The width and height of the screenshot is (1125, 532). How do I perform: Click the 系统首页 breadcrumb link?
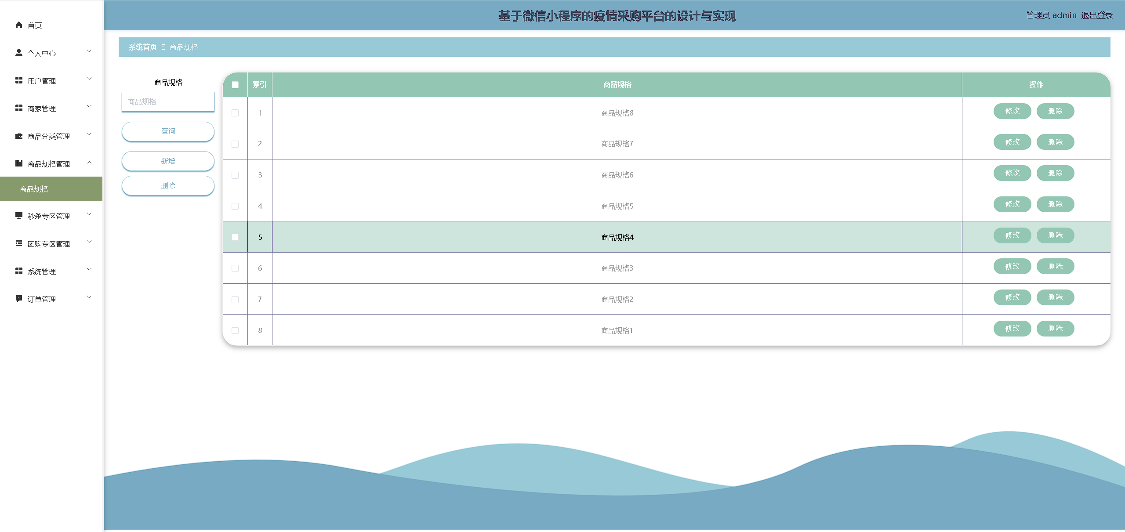(142, 47)
